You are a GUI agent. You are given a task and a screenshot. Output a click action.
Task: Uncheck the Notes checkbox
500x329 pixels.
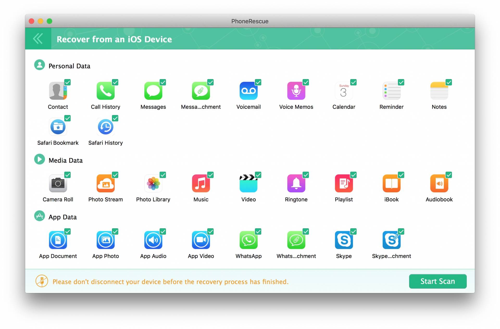449,82
